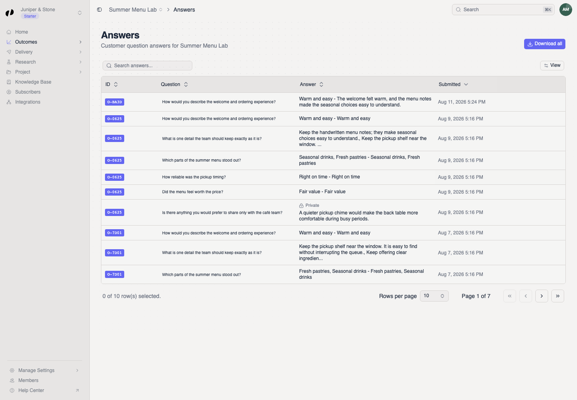Click the Integrations icon
This screenshot has height=400, width=577.
pyautogui.click(x=9, y=102)
